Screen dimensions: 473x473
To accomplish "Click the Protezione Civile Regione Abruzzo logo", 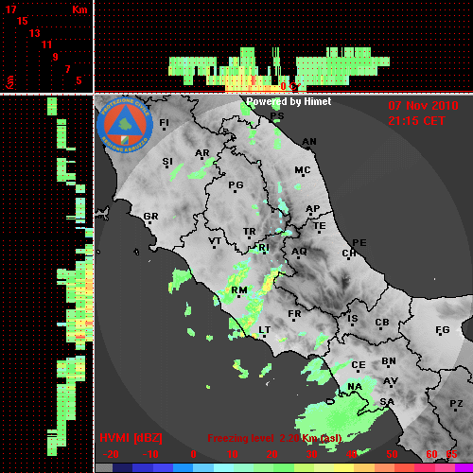I will pos(125,125).
